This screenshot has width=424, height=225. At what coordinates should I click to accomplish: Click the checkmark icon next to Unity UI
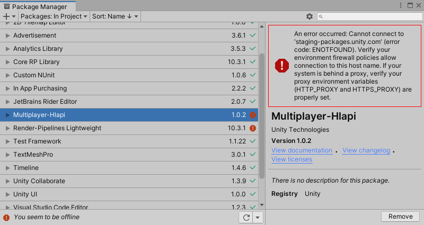[253, 194]
